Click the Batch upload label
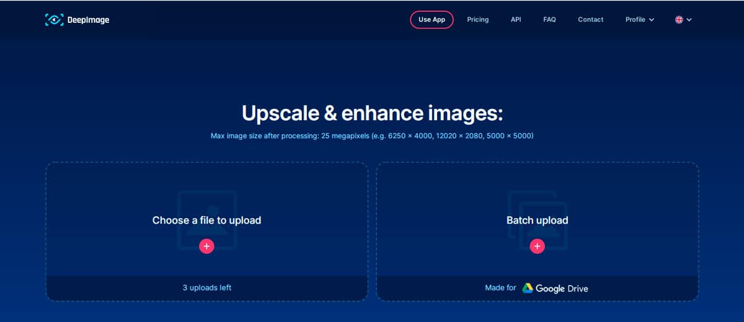This screenshot has width=744, height=322. pyautogui.click(x=537, y=220)
